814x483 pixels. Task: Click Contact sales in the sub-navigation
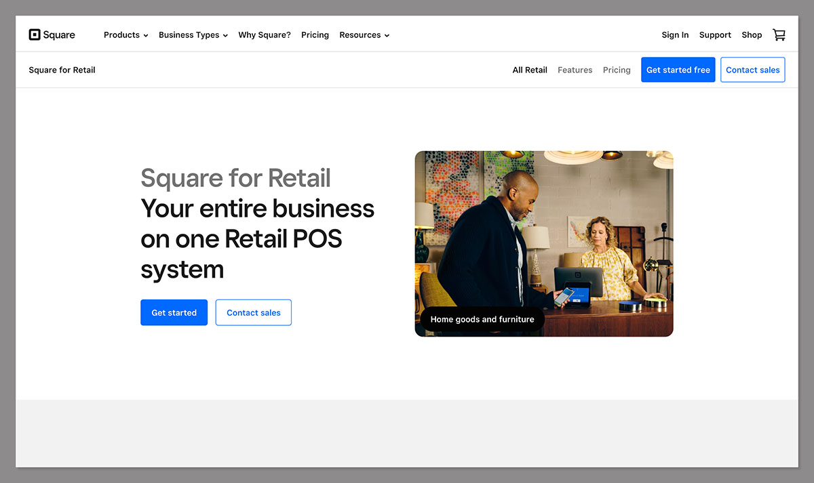753,69
